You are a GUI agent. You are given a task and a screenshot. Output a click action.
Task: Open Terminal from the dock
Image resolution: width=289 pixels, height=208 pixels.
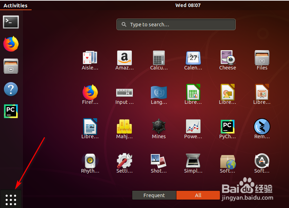(11, 22)
